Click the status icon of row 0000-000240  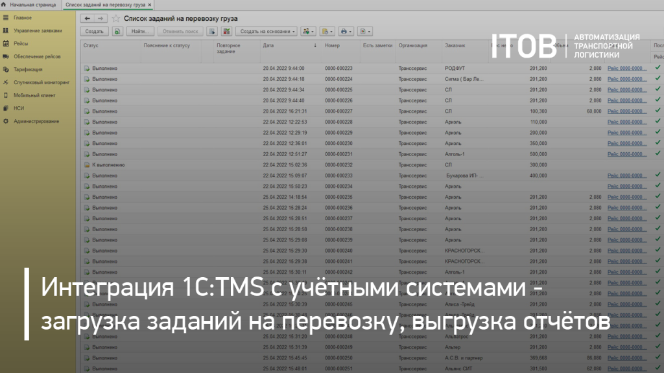coord(87,251)
